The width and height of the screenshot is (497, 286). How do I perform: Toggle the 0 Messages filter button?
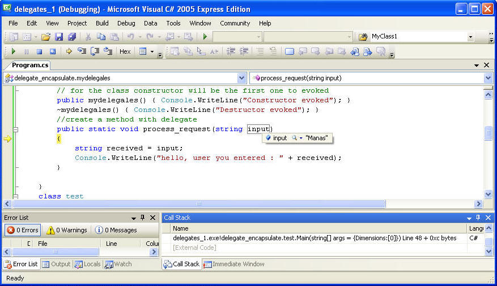point(116,230)
